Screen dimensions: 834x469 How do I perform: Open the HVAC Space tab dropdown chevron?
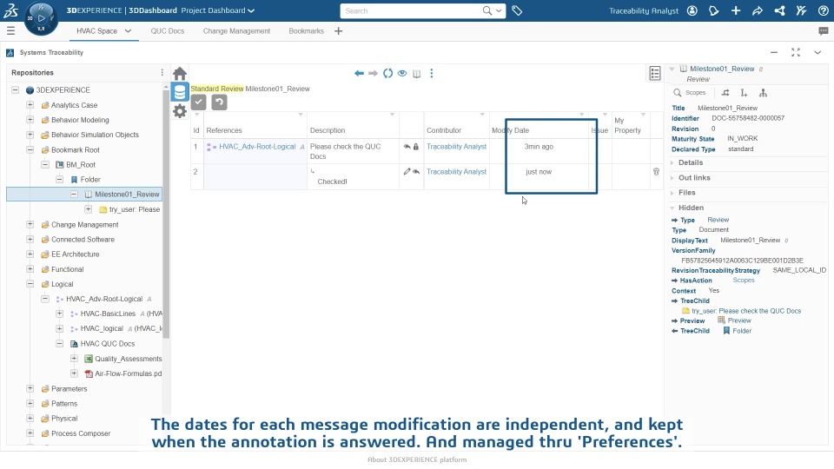(x=128, y=31)
